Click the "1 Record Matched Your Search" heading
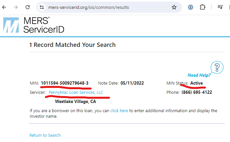 (x=72, y=45)
